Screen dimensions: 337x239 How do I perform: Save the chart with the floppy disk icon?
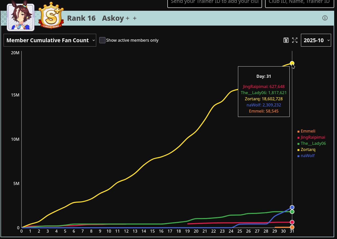click(286, 40)
